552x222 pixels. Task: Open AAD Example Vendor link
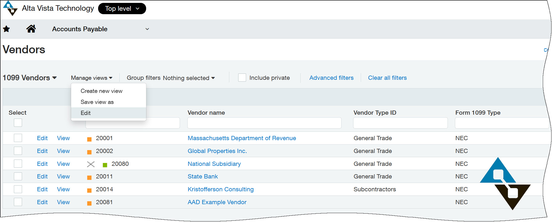pos(217,202)
